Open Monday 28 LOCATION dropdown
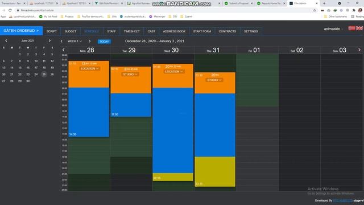Image resolution: width=364 pixels, height=205 pixels. click(90, 68)
